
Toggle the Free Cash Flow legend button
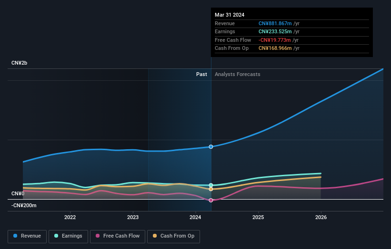pyautogui.click(x=118, y=236)
